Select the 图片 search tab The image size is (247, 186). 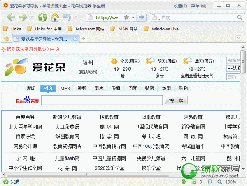pyautogui.click(x=99, y=88)
